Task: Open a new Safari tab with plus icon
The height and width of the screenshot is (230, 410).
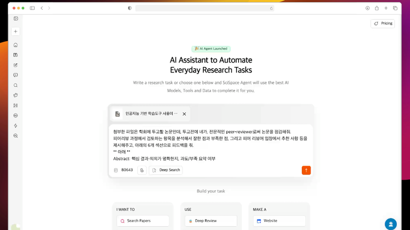Action: tap(386, 8)
